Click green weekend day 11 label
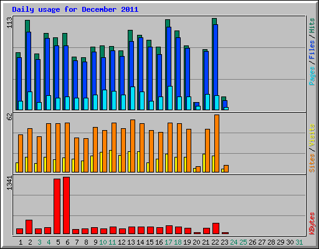This screenshot has width=319, height=249. coord(112,242)
